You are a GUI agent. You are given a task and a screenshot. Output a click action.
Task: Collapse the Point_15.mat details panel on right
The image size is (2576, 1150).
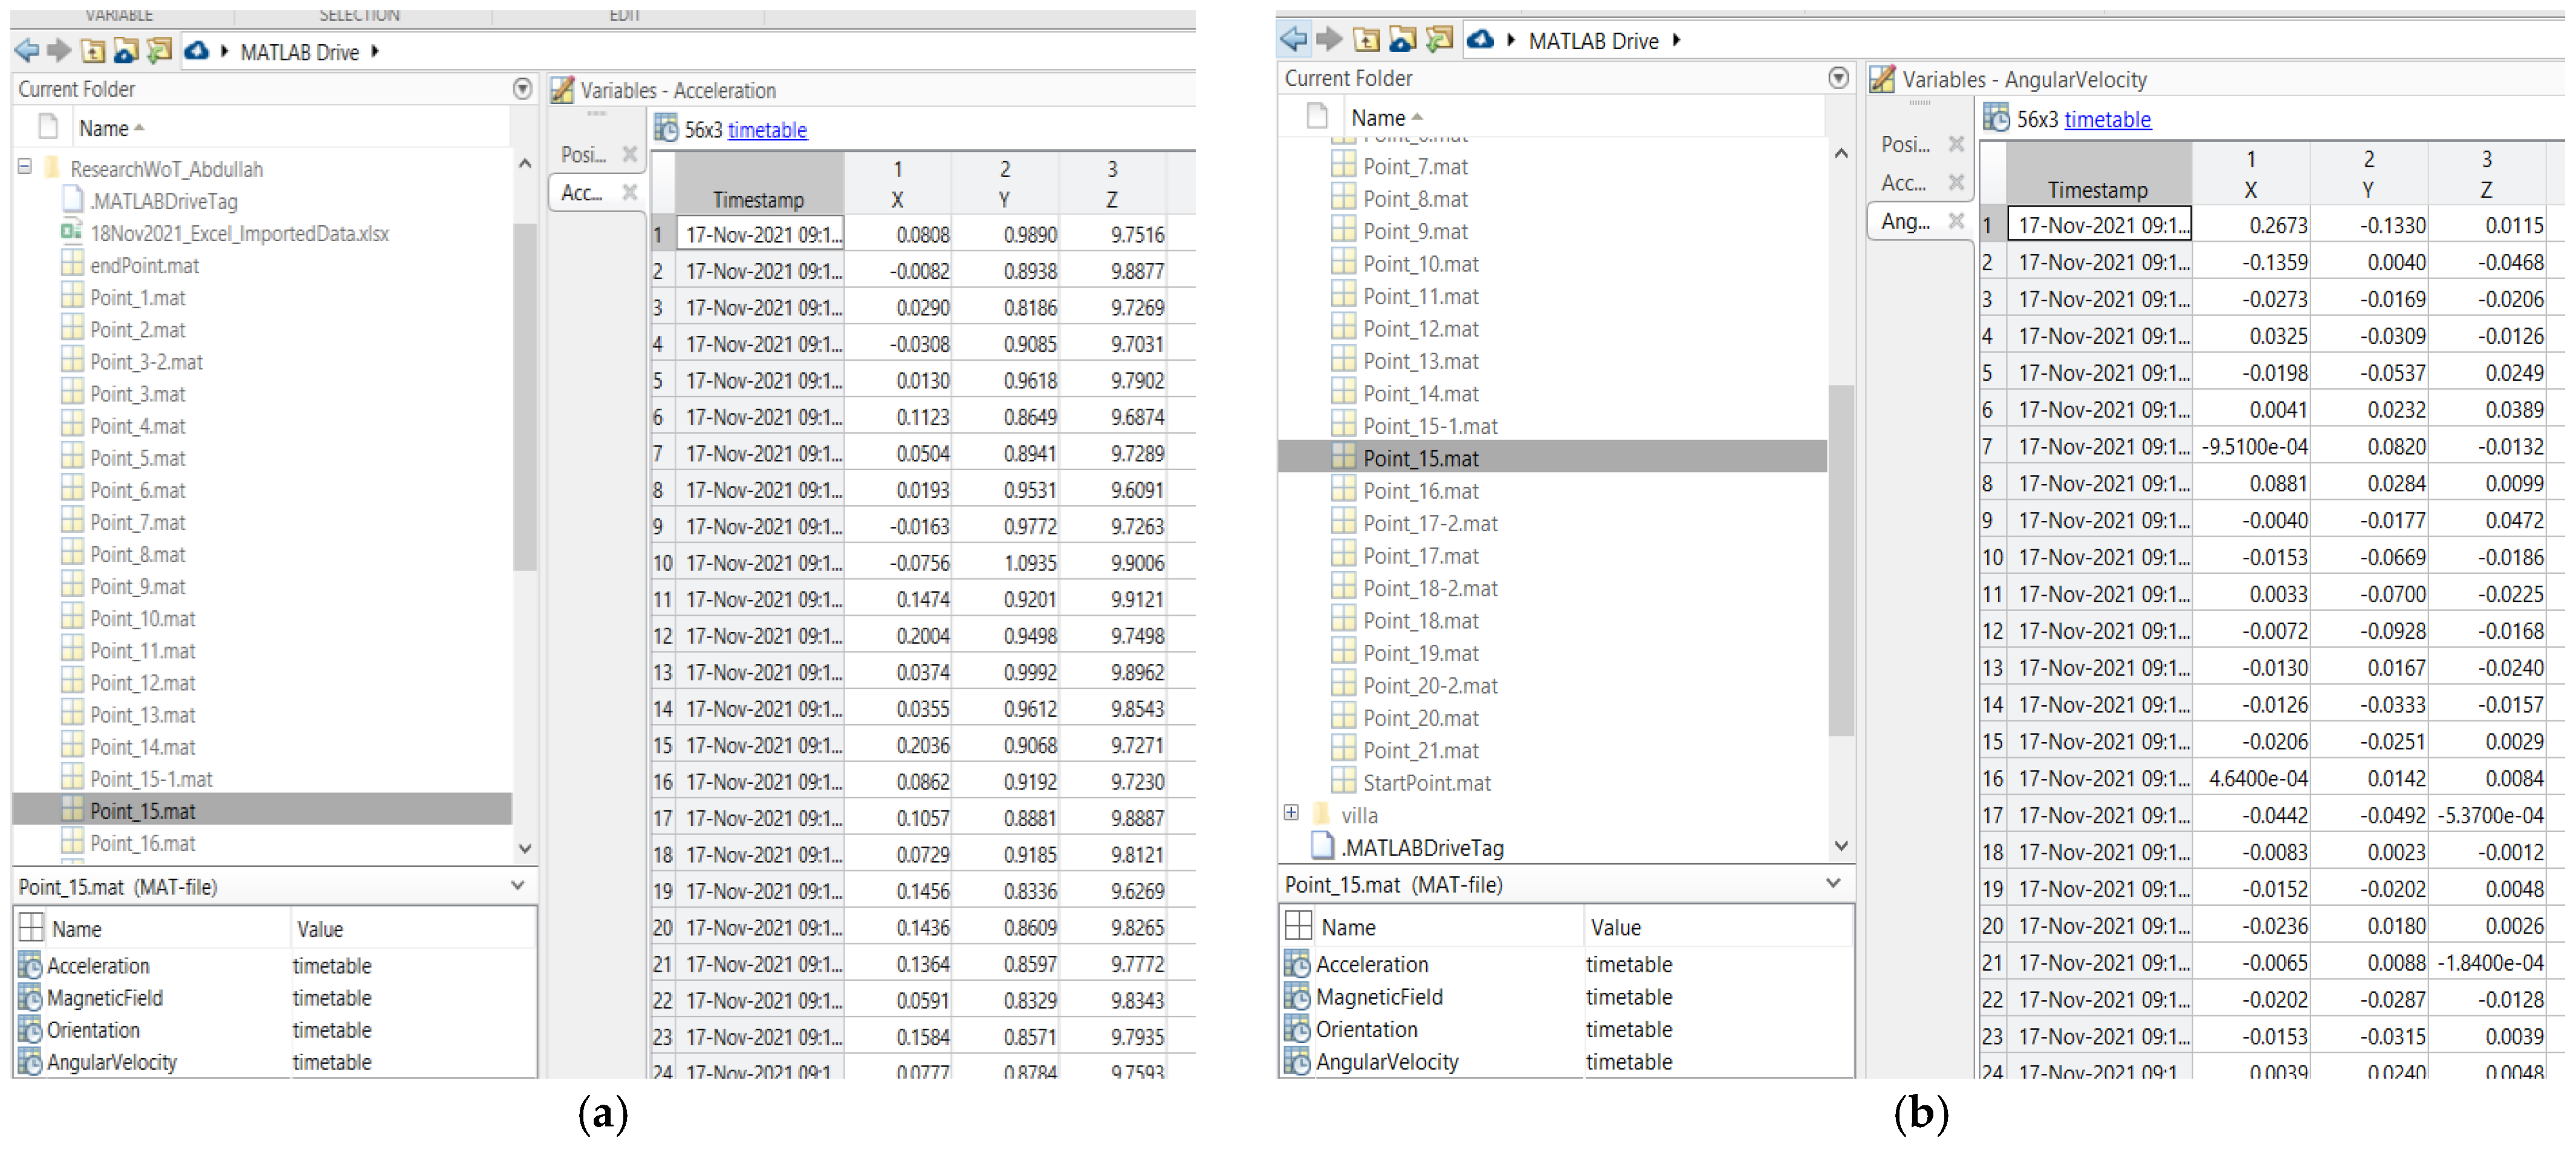(1833, 884)
